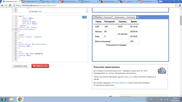Click the question mark help icon

click(x=138, y=17)
